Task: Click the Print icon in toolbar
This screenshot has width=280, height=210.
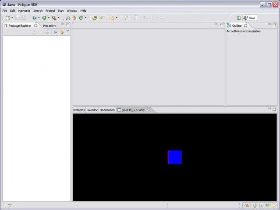Action: 24,18
